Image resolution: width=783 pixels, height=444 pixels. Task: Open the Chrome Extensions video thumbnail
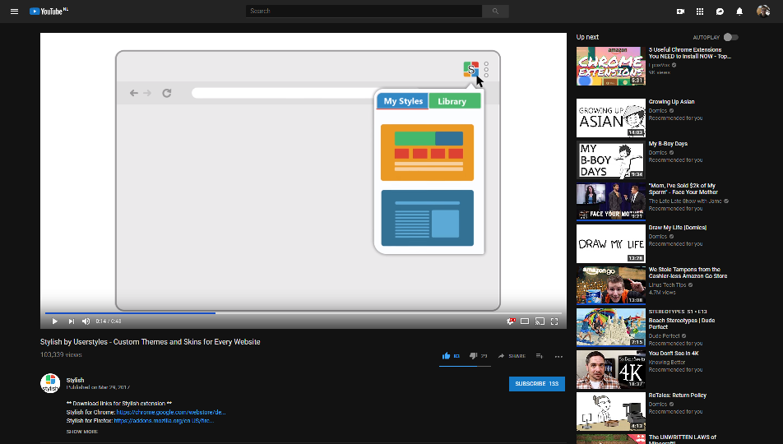[x=611, y=66]
